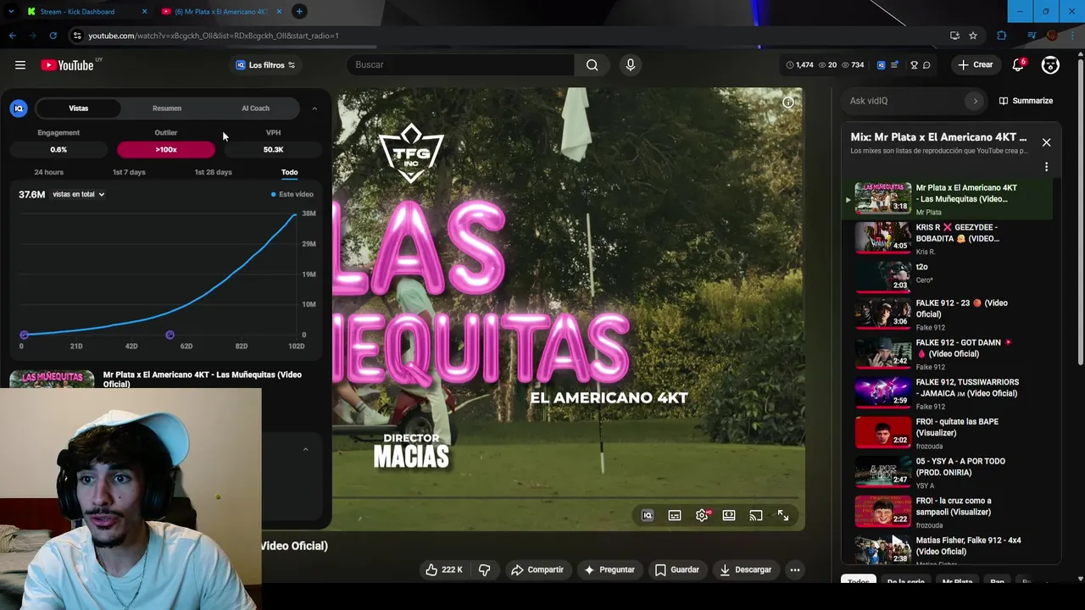Save video with Guardar
The height and width of the screenshot is (610, 1085).
pos(676,570)
